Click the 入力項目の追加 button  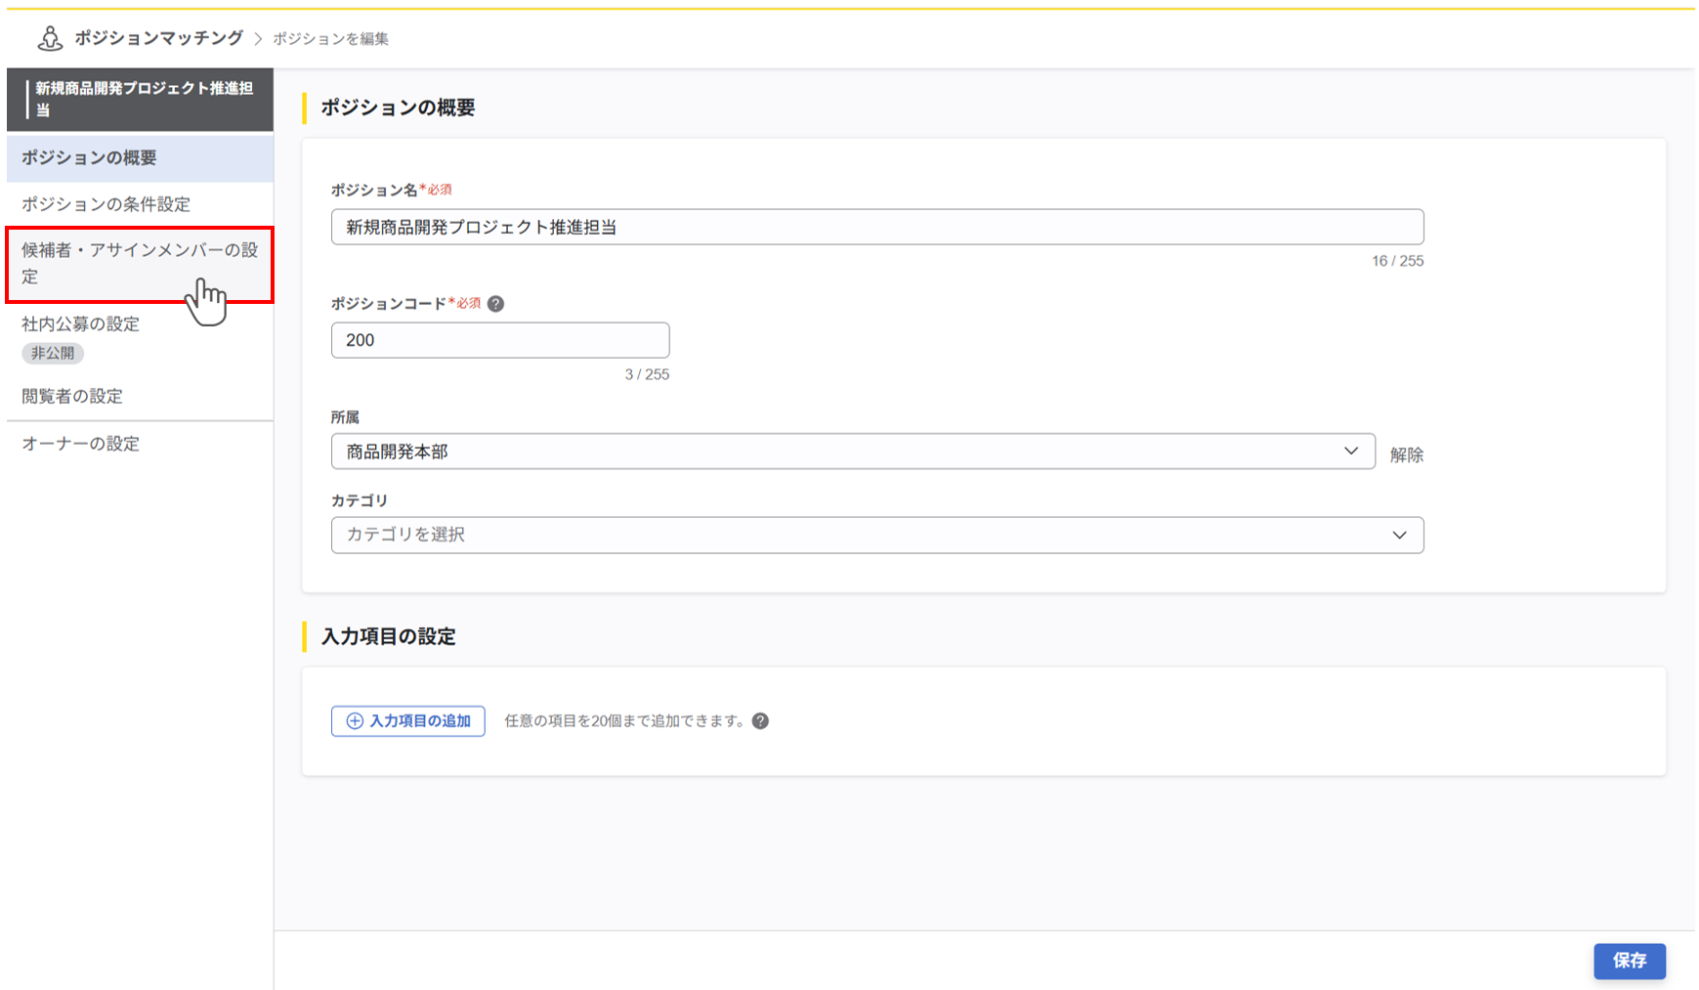(x=408, y=721)
